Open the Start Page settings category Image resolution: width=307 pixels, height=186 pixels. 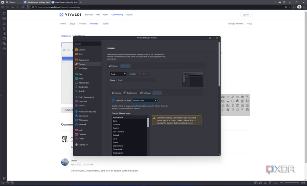(87, 68)
